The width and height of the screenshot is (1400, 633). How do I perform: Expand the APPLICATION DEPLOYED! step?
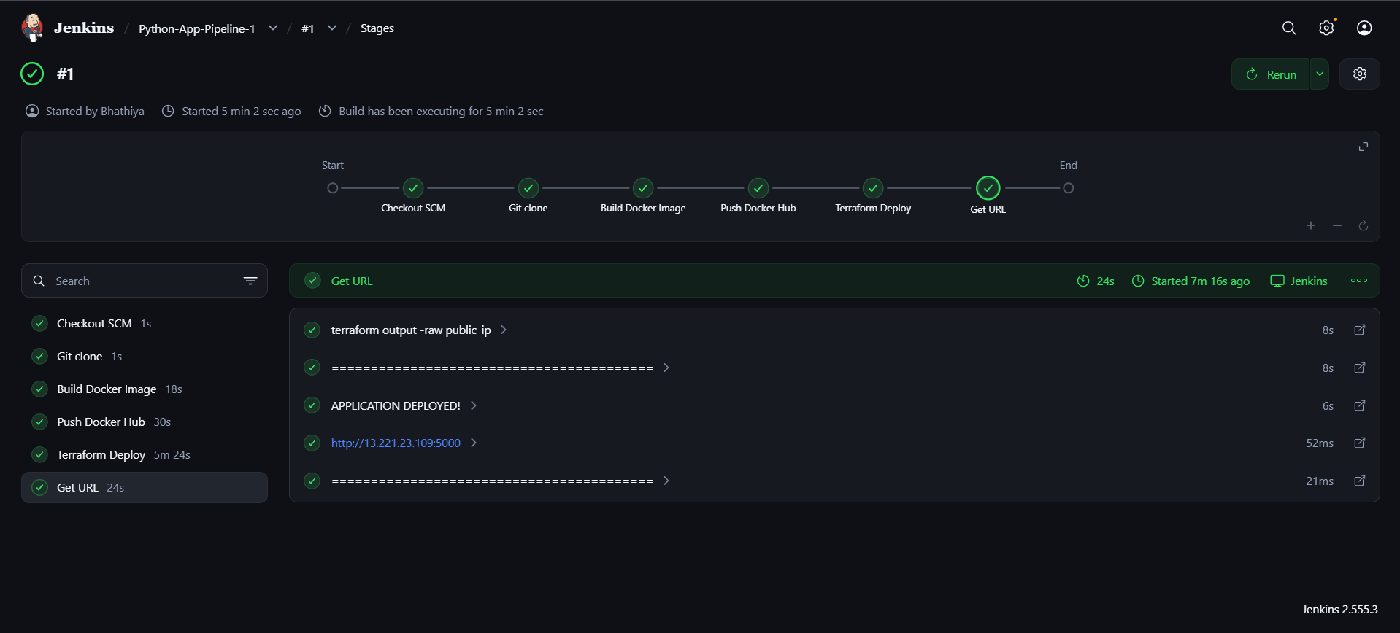click(474, 405)
